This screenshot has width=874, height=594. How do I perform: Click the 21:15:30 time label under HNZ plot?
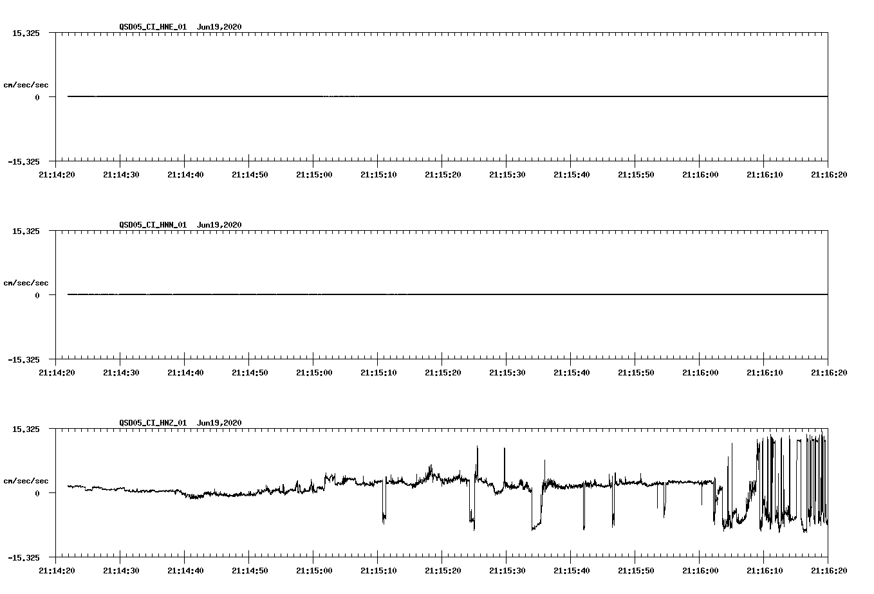pos(507,570)
